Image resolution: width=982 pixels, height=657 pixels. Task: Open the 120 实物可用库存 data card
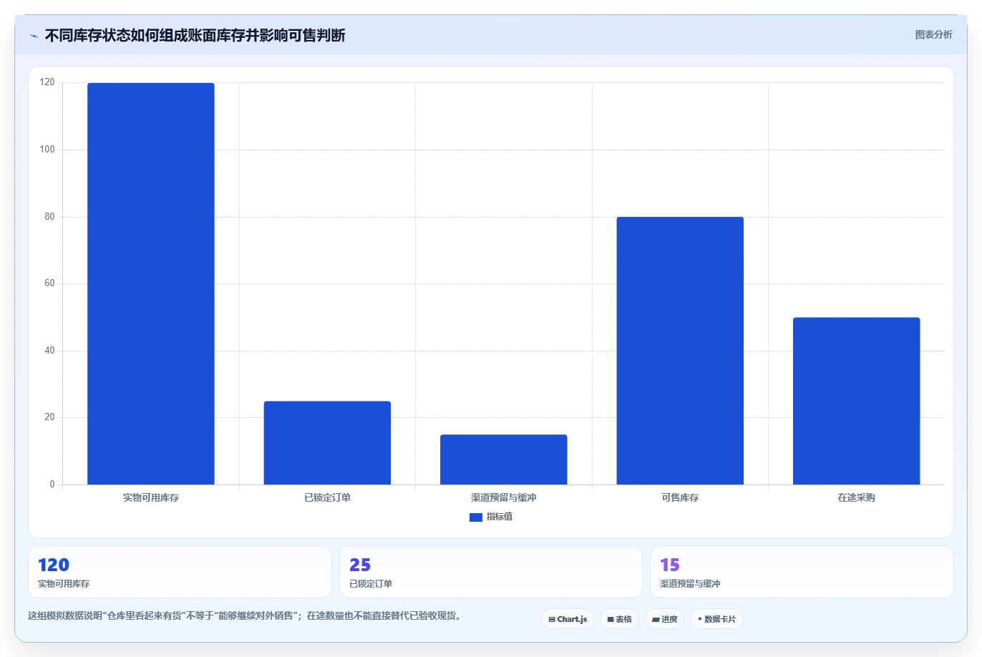pyautogui.click(x=180, y=572)
